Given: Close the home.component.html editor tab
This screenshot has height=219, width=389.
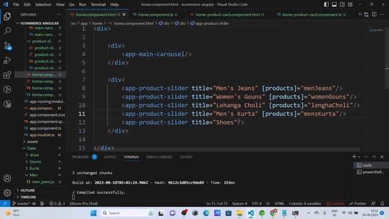Looking at the screenshot, I should pyautogui.click(x=124, y=15).
